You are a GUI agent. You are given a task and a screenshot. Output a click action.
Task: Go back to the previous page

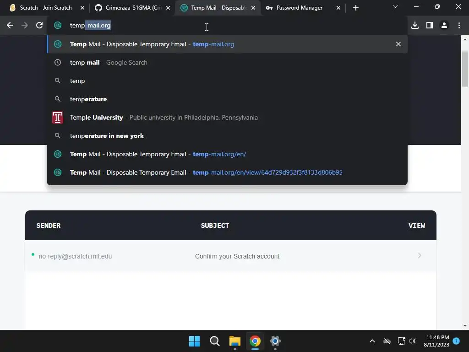pyautogui.click(x=10, y=26)
